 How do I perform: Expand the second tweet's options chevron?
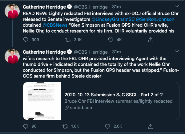click(177, 51)
